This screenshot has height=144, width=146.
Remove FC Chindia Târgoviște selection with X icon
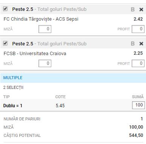coord(141,9)
